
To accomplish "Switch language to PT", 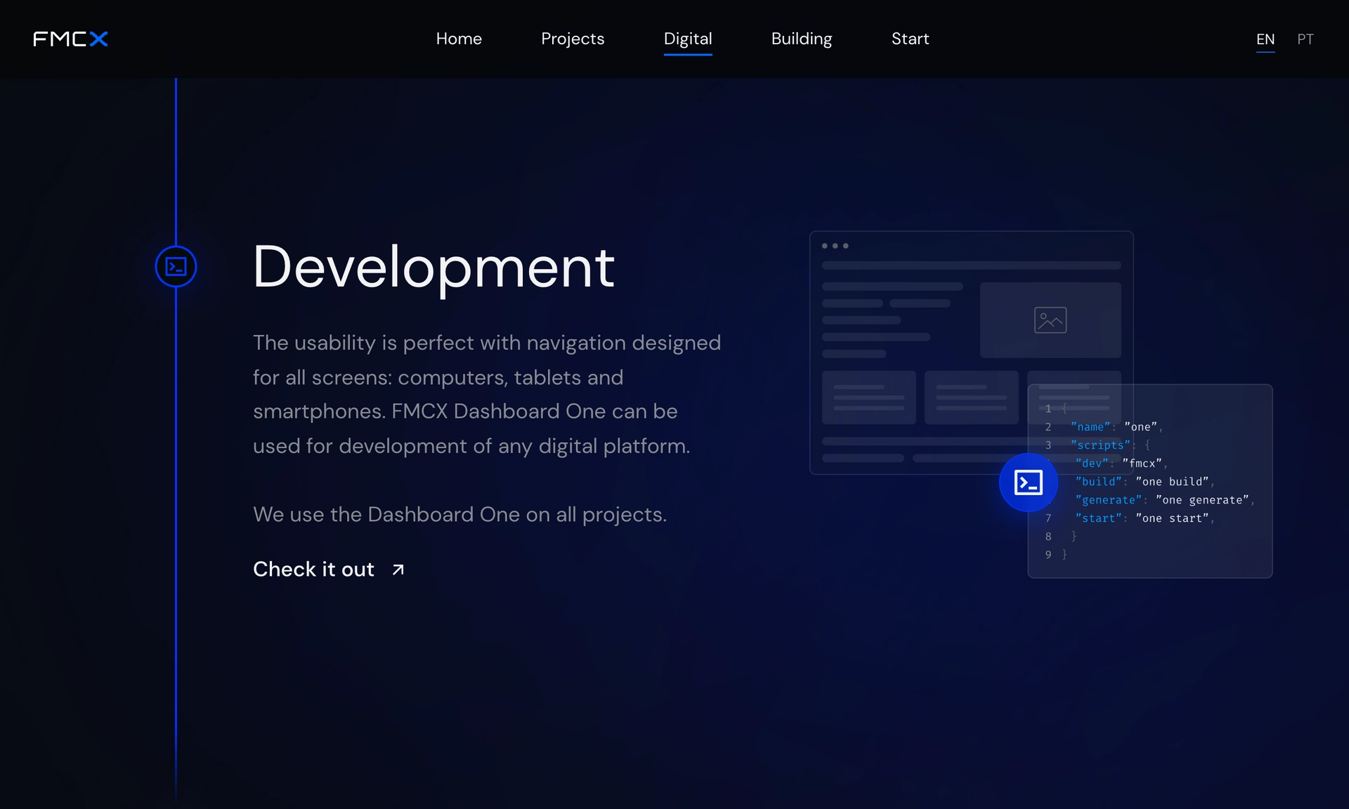I will click(1305, 39).
